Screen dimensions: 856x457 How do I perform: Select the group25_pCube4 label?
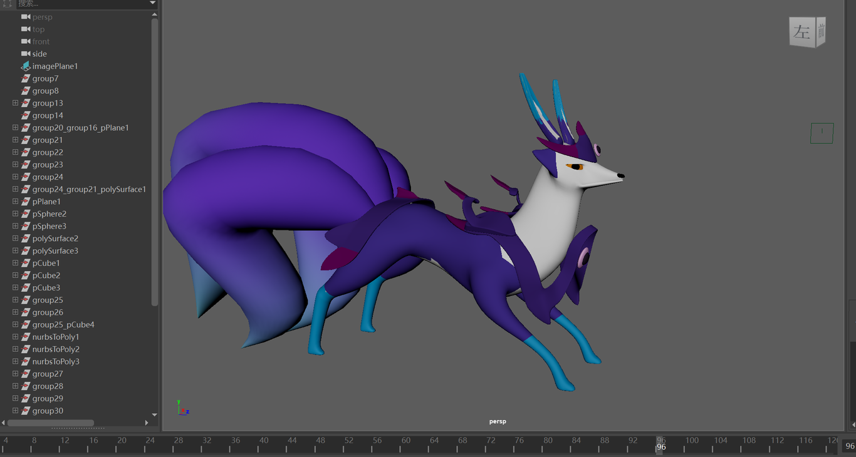[x=63, y=325]
